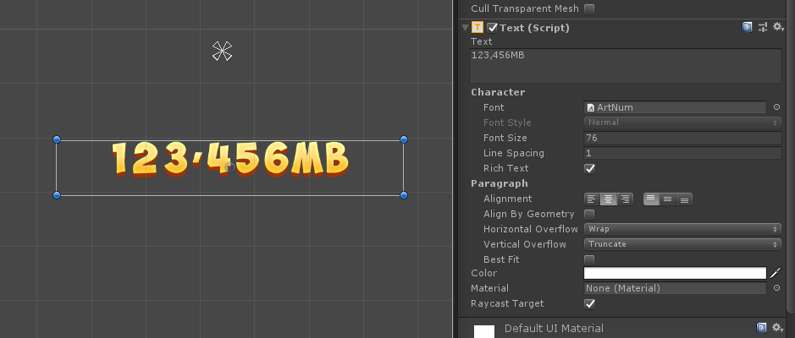Click Default UI Material preview thumbnail
795x338 pixels.
[x=484, y=331]
